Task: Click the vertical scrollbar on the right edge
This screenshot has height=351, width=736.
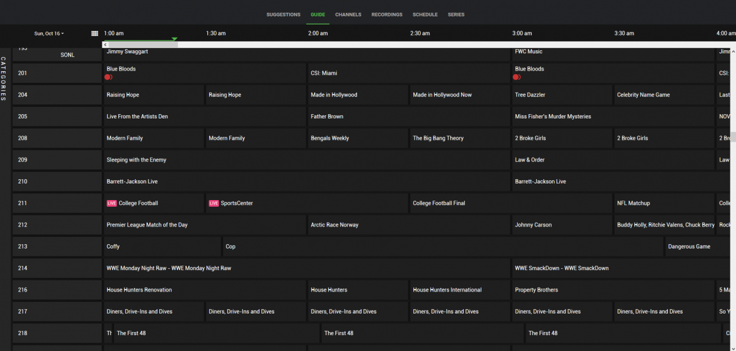Action: pyautogui.click(x=733, y=137)
